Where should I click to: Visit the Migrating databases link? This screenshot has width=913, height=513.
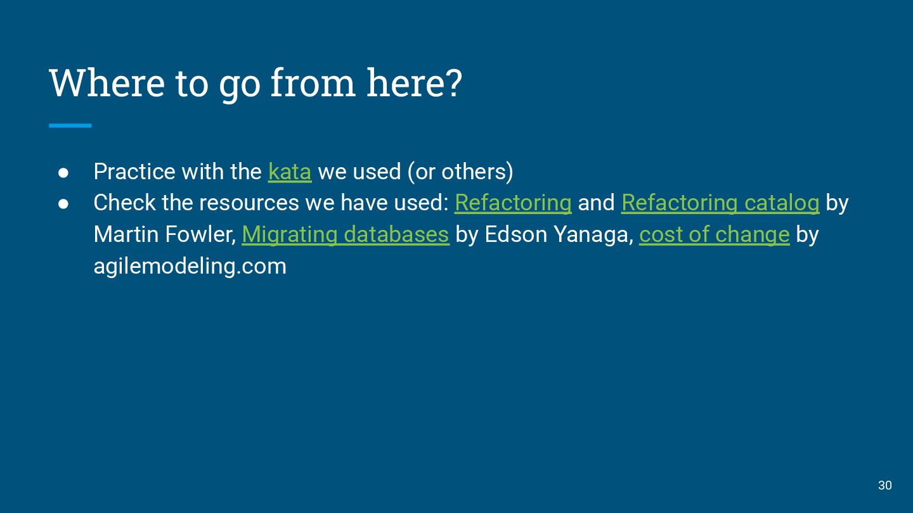click(x=346, y=234)
